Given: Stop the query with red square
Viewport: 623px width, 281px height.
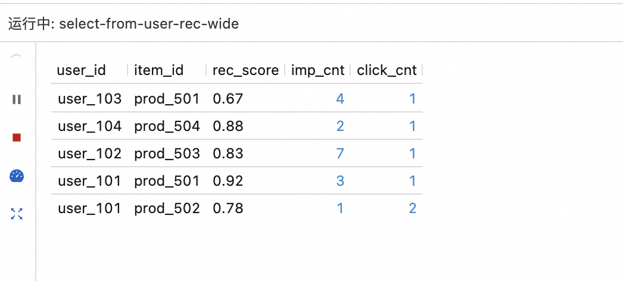Looking at the screenshot, I should 16,138.
